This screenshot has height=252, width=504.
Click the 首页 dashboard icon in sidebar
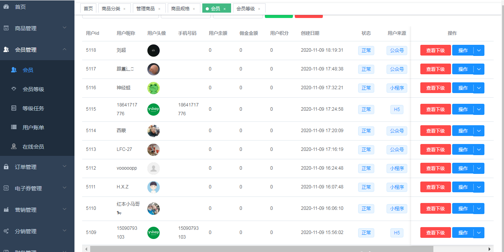[6, 7]
